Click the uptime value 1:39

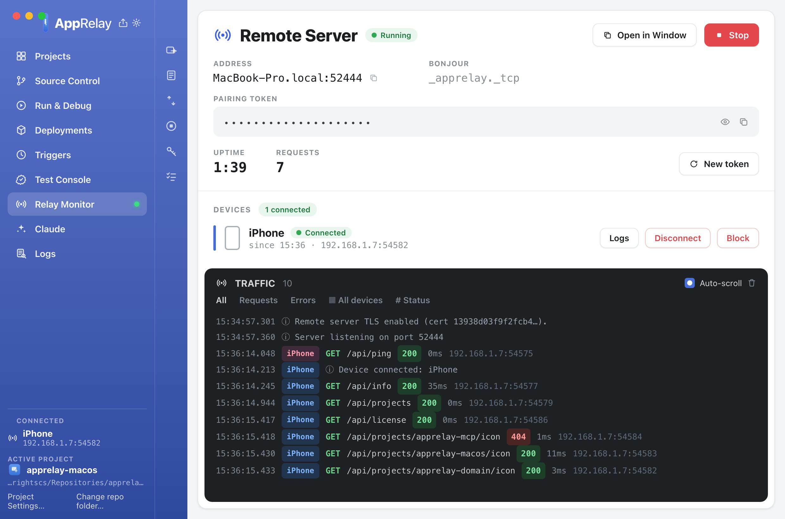[230, 167]
